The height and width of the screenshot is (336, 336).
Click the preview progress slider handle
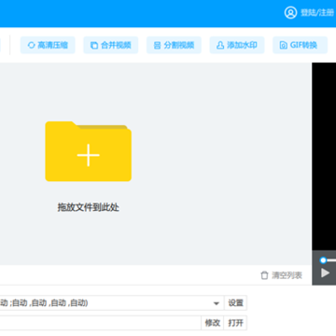323,260
